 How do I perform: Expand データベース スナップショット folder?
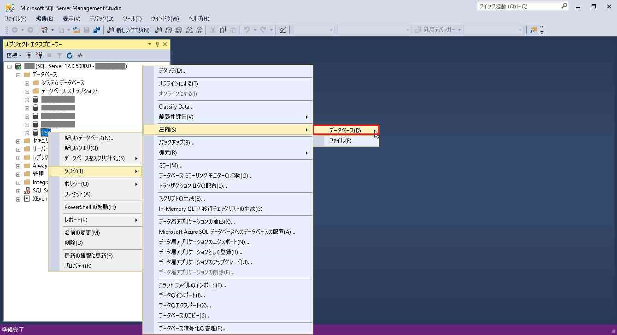(x=27, y=91)
